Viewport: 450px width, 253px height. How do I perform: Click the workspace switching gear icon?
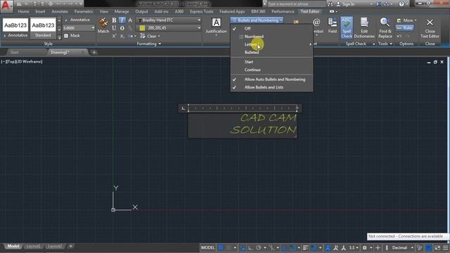[x=364, y=247]
